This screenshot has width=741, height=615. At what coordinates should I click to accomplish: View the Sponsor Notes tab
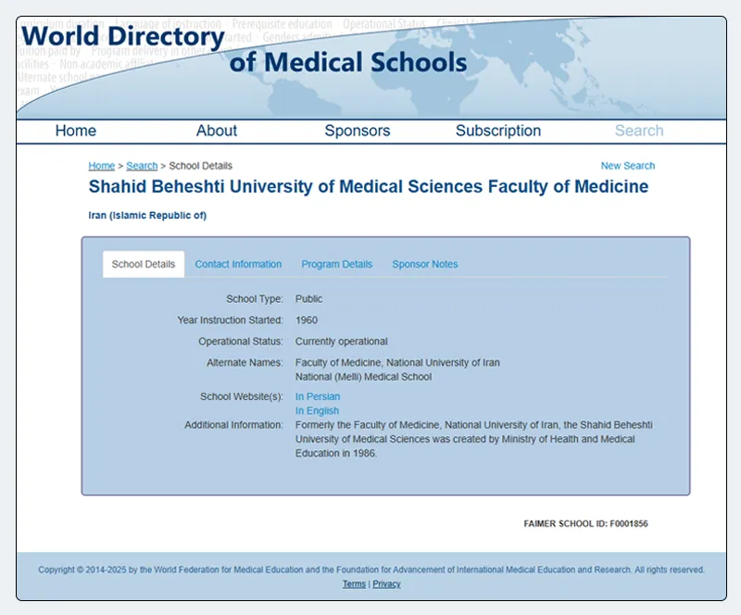click(x=425, y=264)
